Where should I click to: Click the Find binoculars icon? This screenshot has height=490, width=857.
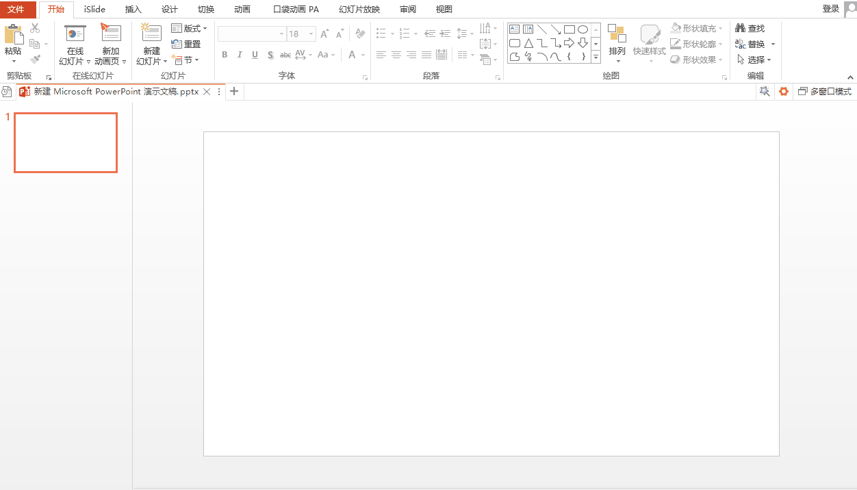click(x=740, y=29)
